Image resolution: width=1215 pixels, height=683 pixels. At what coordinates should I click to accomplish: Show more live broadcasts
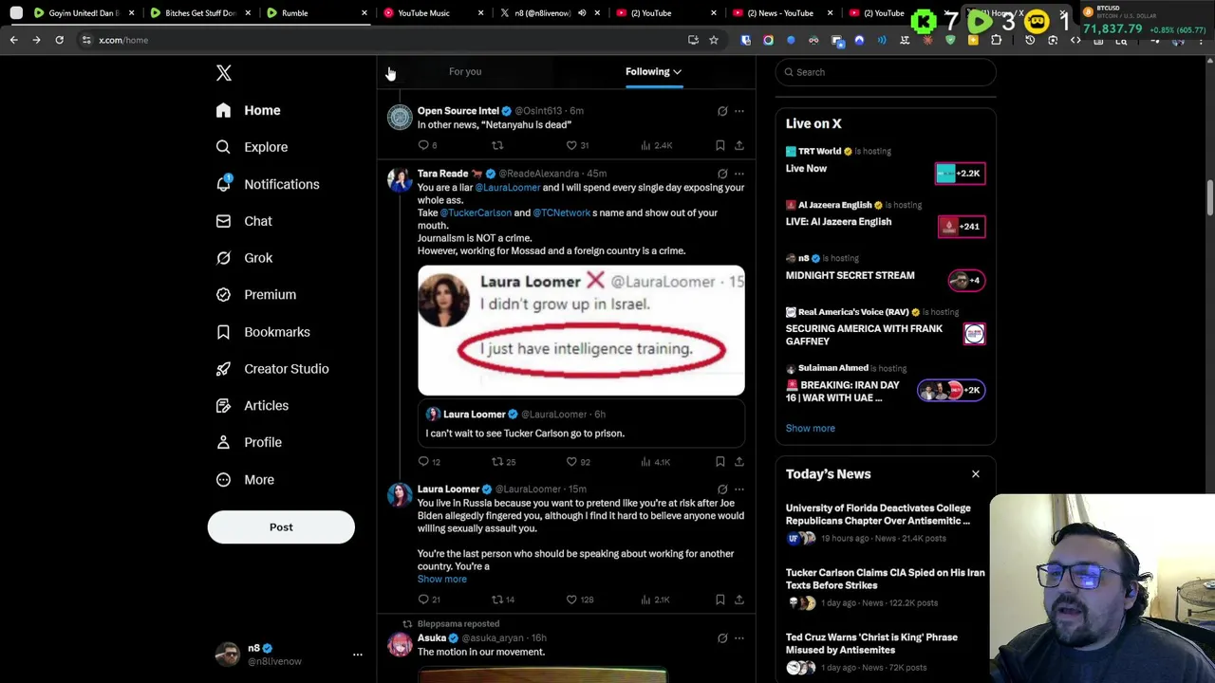(x=810, y=428)
